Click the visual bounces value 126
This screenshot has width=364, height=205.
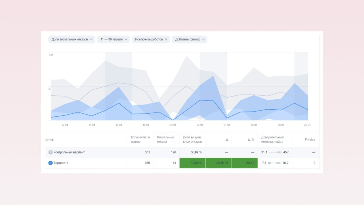[173, 152]
